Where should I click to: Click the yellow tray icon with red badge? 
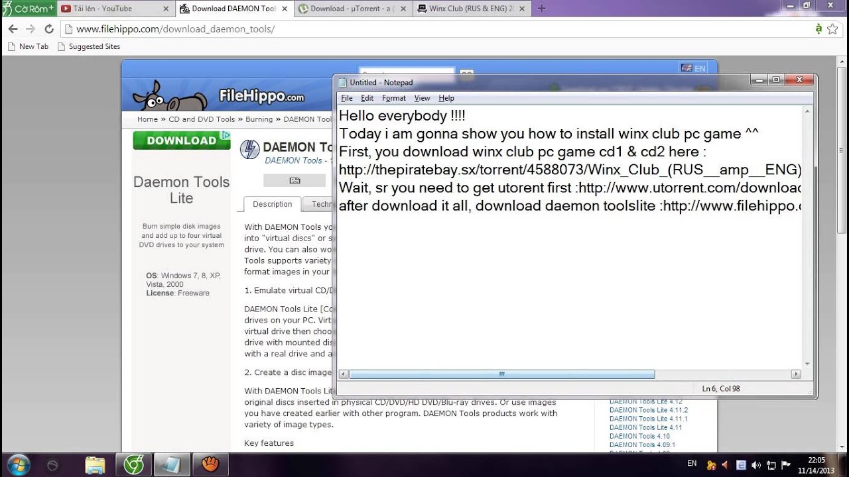712,465
